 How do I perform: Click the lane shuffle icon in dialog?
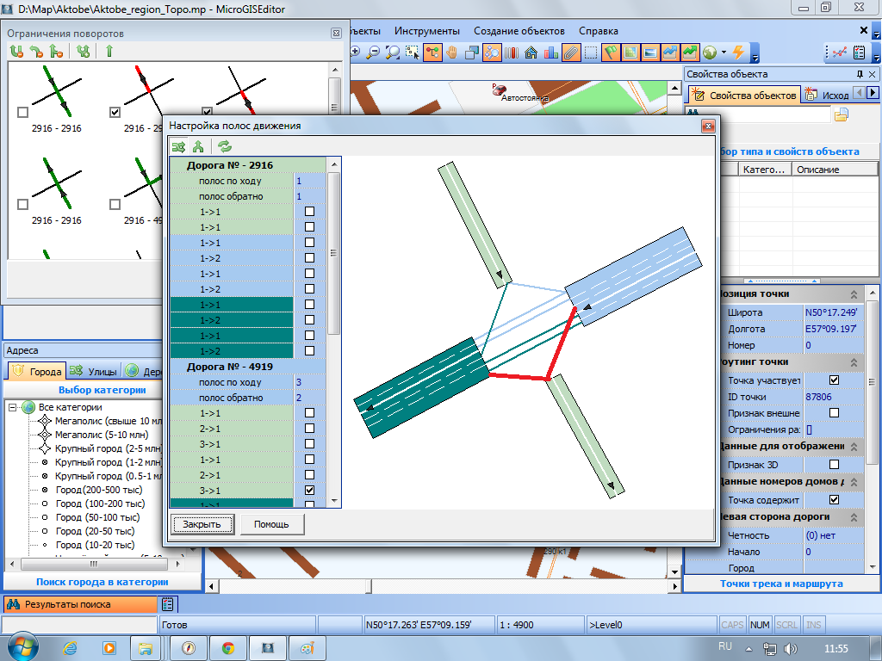pyautogui.click(x=178, y=146)
